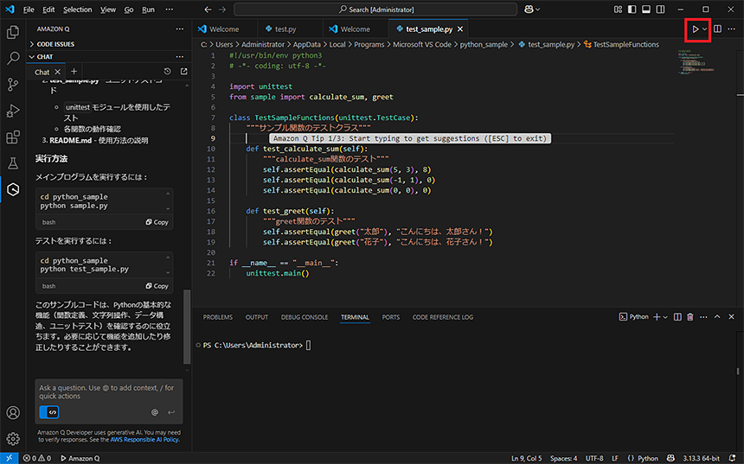This screenshot has width=744, height=464.
Task: Toggle Amazon Q agentic coding switch
Action: tap(49, 412)
